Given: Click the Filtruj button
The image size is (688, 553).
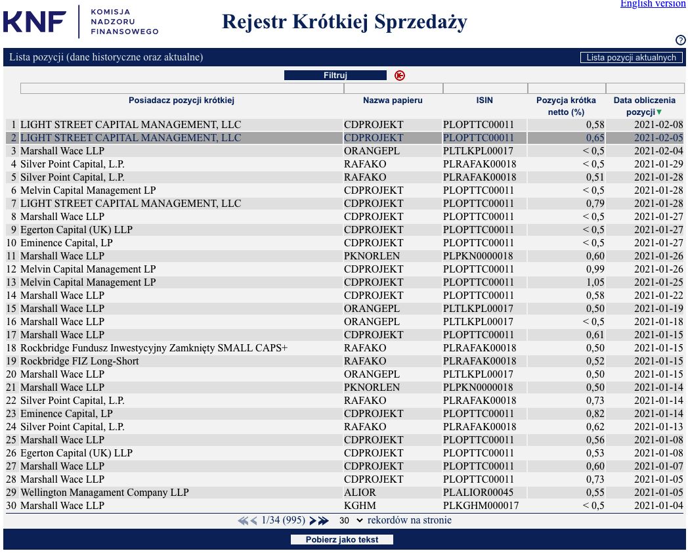Looking at the screenshot, I should pos(335,76).
